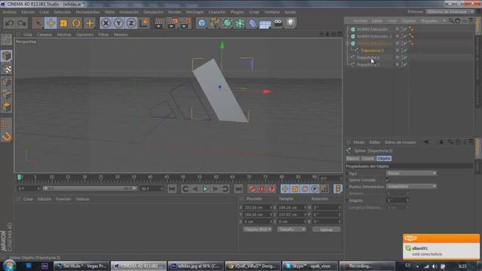Select the live selection arrow tool
The width and height of the screenshot is (482, 271).
(x=38, y=23)
